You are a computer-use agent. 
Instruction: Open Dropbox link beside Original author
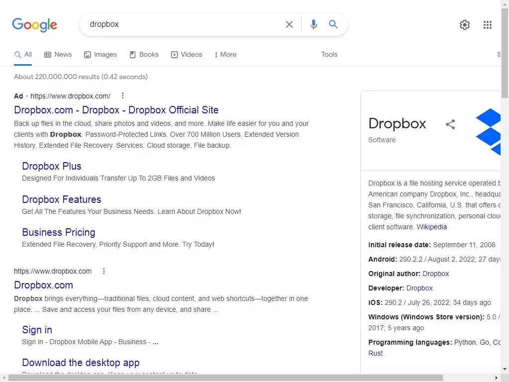tap(435, 274)
